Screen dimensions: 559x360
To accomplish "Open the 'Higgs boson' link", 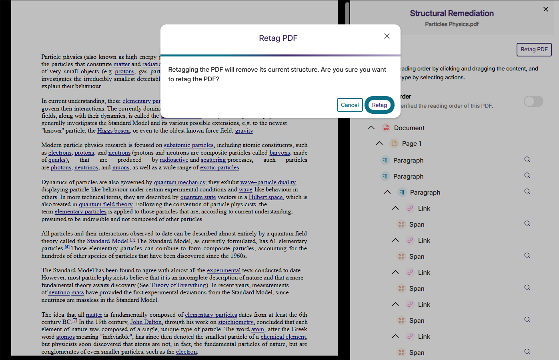I will point(114,131).
